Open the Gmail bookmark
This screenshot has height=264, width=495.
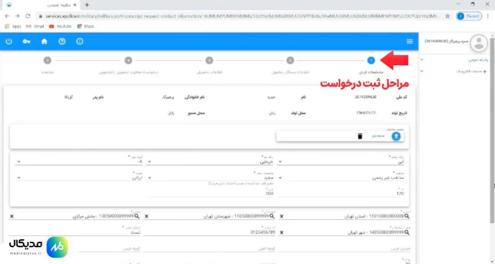click(x=35, y=26)
